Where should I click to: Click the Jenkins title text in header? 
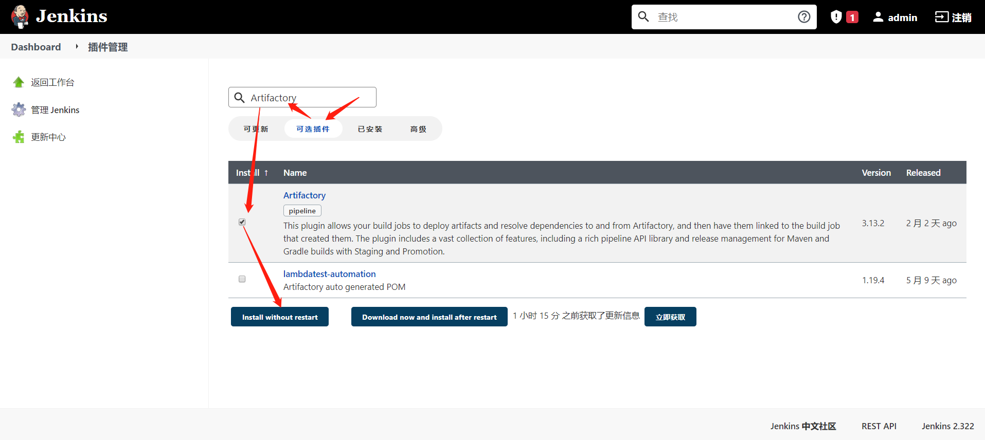coord(71,16)
